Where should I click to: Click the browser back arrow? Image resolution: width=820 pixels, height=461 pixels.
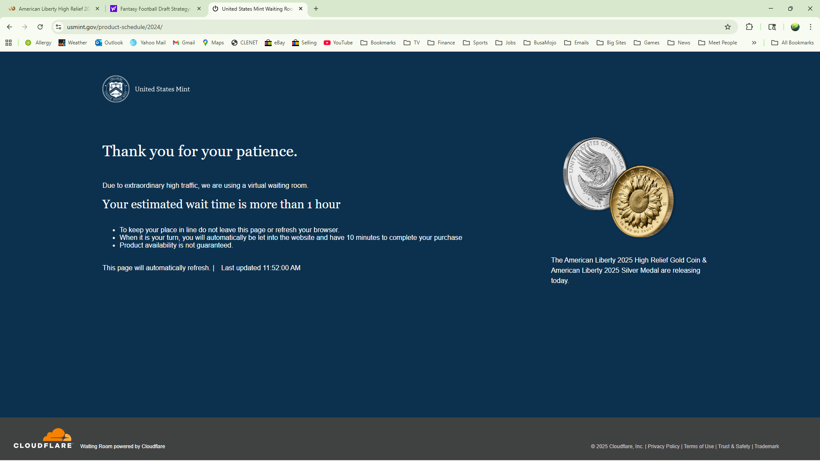click(9, 27)
